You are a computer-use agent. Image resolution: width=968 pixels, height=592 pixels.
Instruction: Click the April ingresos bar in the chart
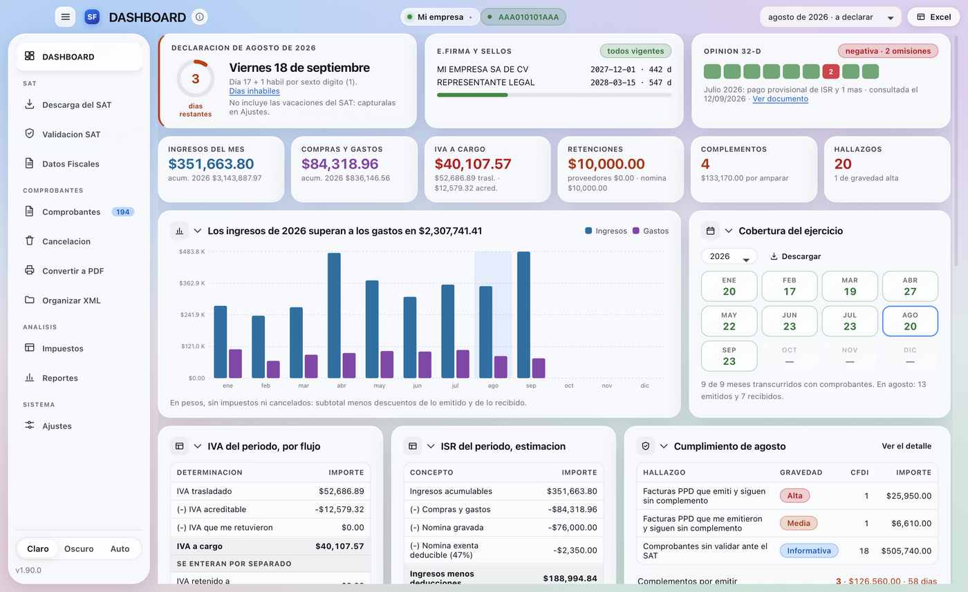pyautogui.click(x=334, y=316)
